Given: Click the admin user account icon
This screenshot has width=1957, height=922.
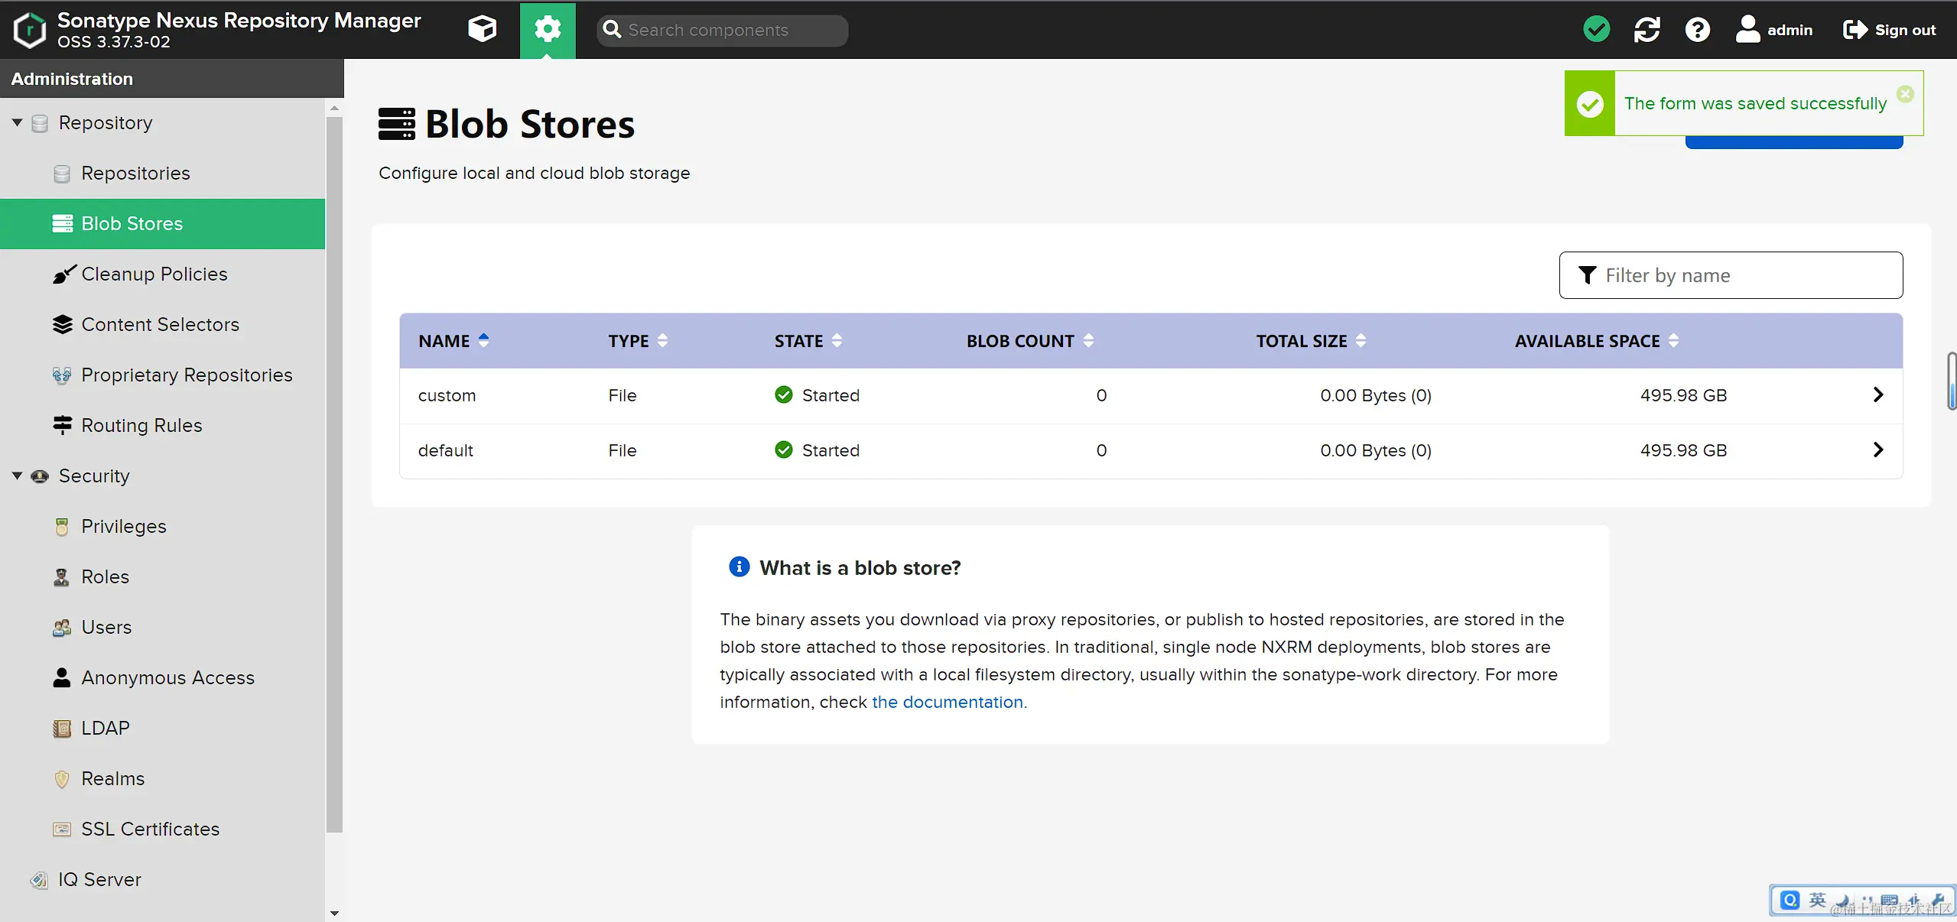Looking at the screenshot, I should pos(1747,30).
